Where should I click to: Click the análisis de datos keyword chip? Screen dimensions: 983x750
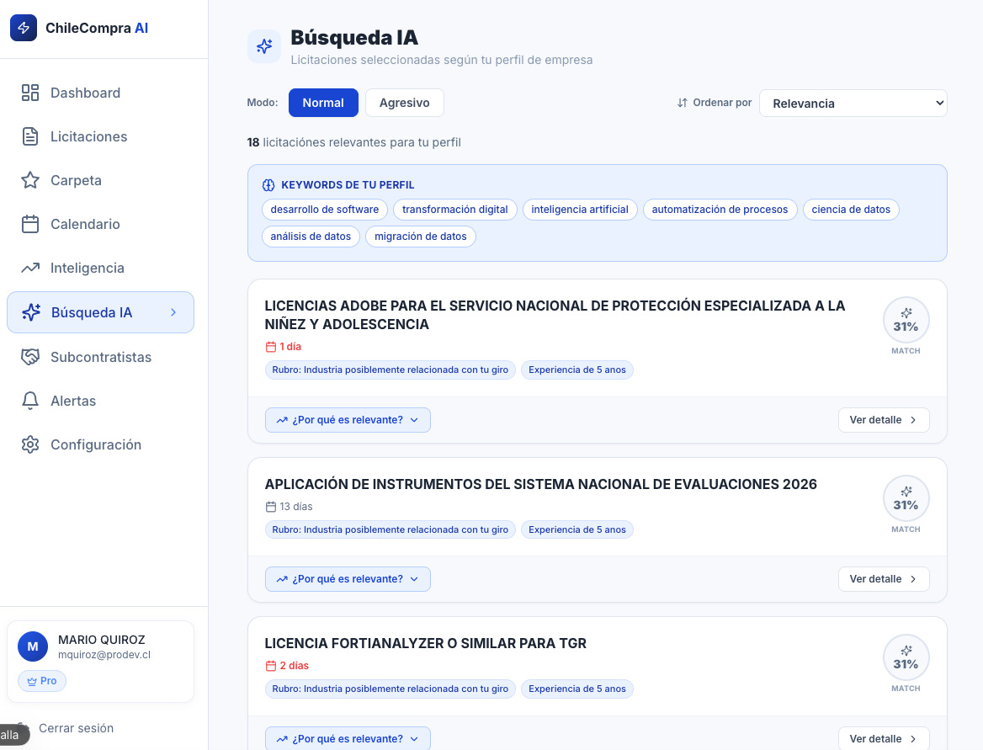(x=311, y=237)
